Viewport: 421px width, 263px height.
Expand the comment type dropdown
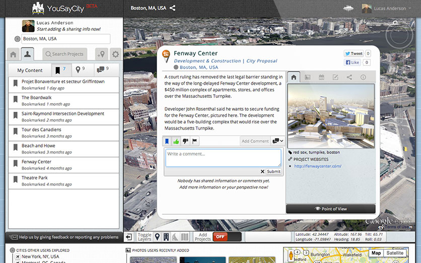click(277, 141)
